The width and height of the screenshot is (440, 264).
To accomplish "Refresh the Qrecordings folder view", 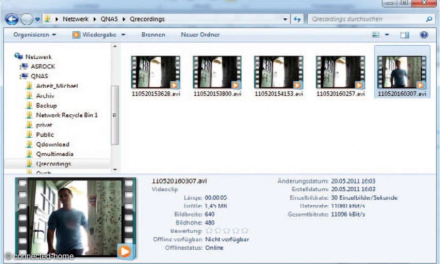I will [x=297, y=19].
